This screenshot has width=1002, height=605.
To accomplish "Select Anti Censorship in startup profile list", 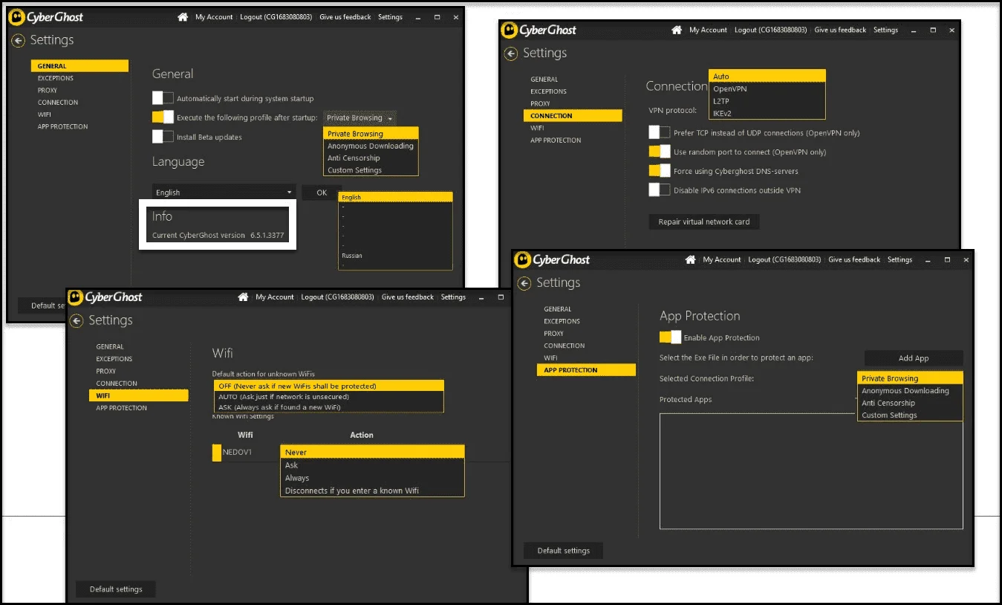I will [371, 158].
